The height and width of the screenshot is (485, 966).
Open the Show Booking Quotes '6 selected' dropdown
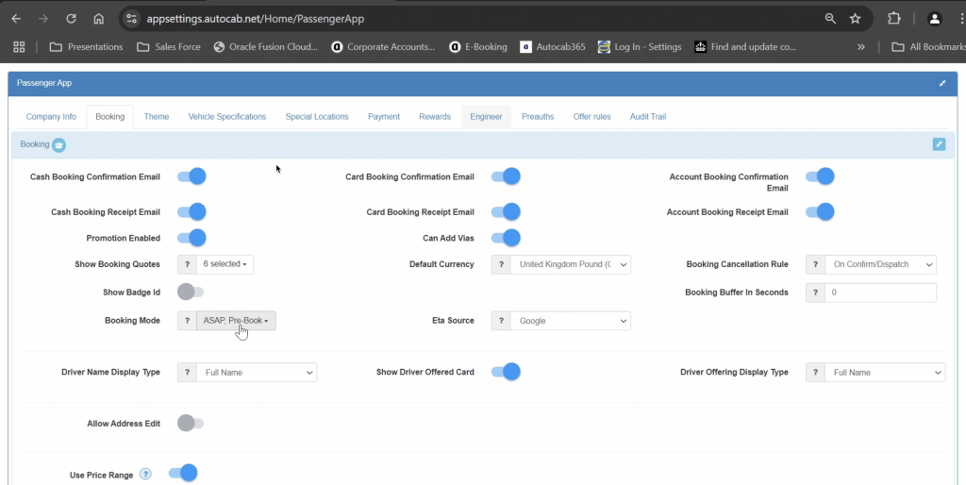[225, 264]
